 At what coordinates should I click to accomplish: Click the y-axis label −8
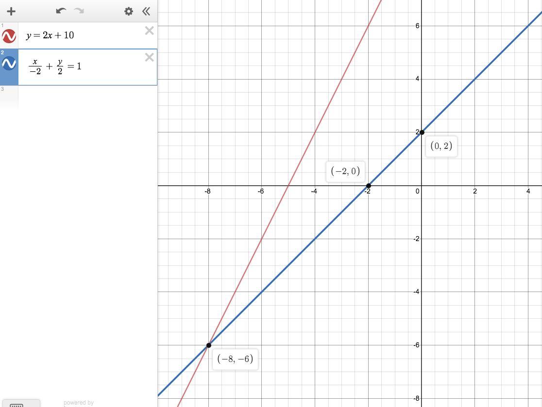click(x=416, y=398)
